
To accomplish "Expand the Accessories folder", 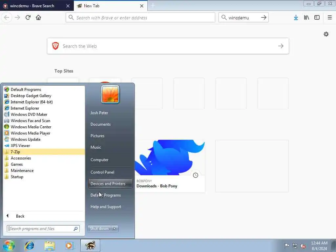I will [44, 158].
